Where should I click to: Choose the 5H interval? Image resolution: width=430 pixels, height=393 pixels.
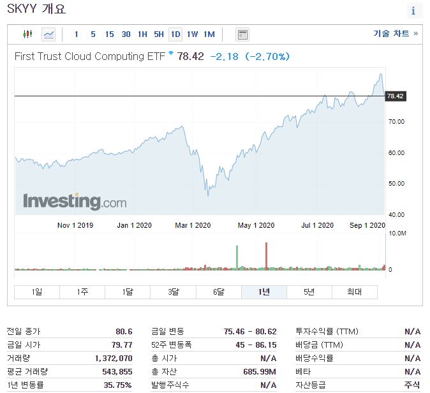tap(159, 34)
